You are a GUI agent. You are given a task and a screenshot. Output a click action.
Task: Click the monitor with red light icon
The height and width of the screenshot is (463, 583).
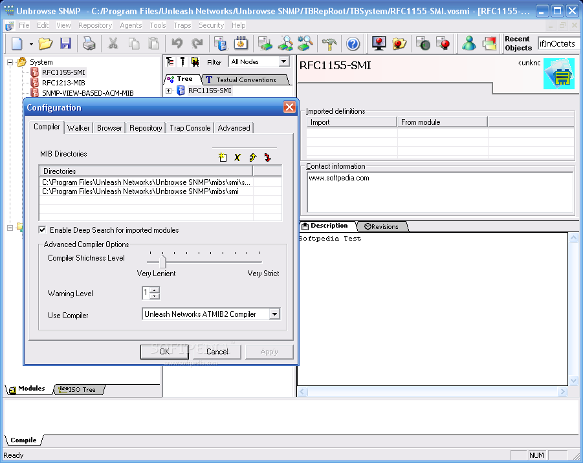pyautogui.click(x=379, y=43)
